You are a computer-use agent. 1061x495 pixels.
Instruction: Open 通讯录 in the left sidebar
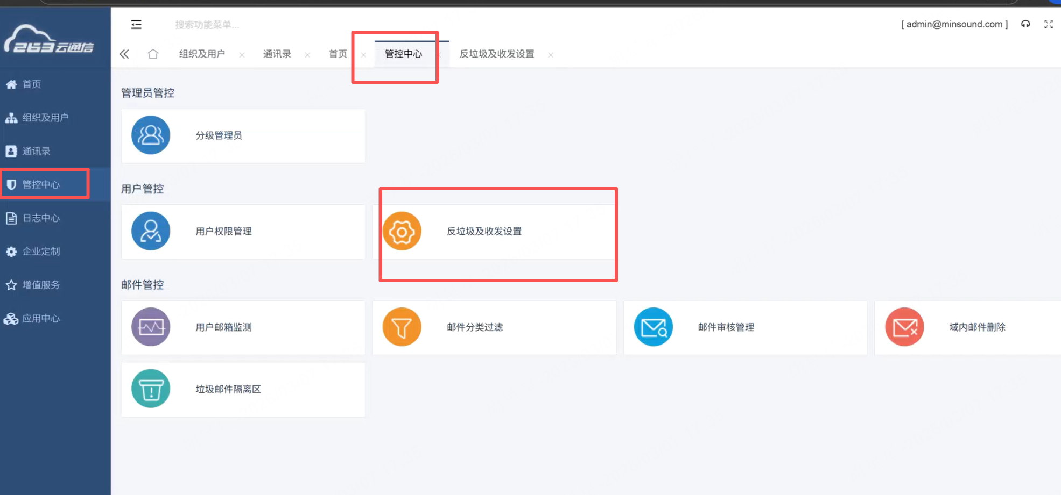(x=55, y=151)
